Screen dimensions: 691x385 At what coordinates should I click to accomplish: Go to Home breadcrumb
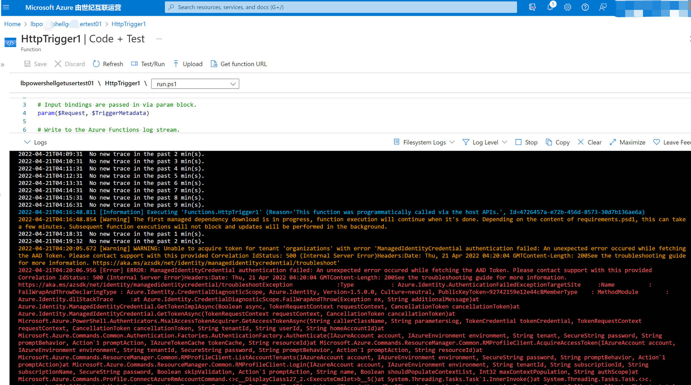[12, 24]
